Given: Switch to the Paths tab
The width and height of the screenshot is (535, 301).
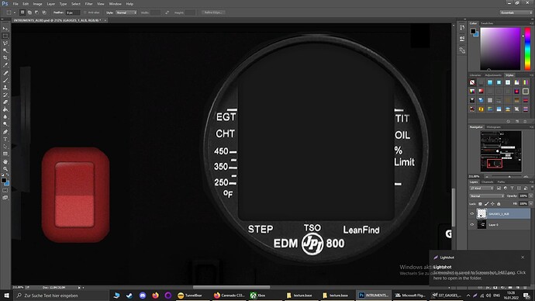Looking at the screenshot, I should point(501,182).
